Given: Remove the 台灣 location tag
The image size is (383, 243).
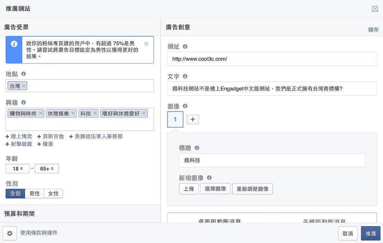Looking at the screenshot, I should coord(24,86).
